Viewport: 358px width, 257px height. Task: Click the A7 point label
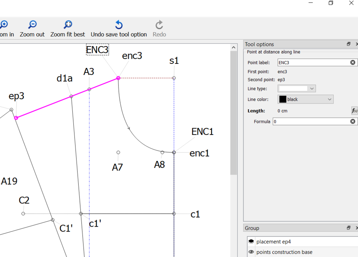pos(117,167)
